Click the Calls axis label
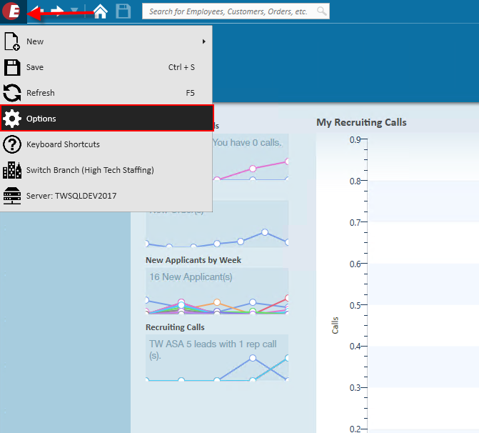Viewport: 479px width, 433px height. 335,325
